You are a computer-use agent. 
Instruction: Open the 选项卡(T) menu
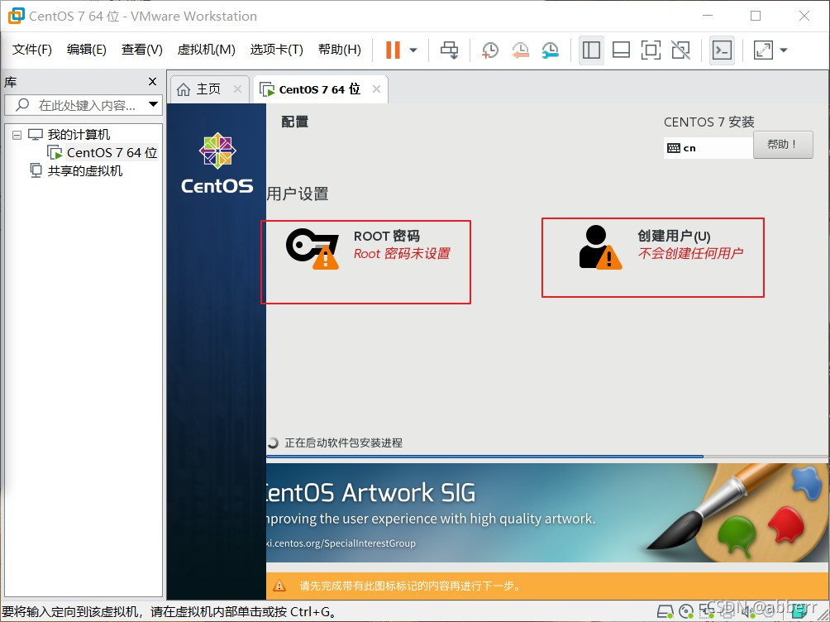point(277,50)
